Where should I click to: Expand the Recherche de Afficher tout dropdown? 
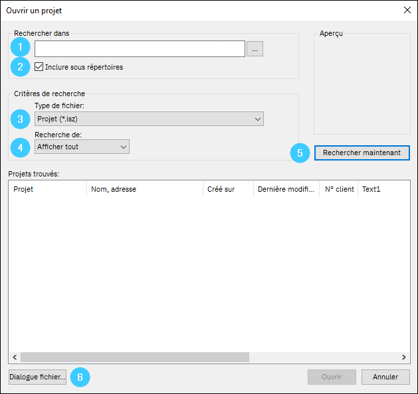(82, 147)
